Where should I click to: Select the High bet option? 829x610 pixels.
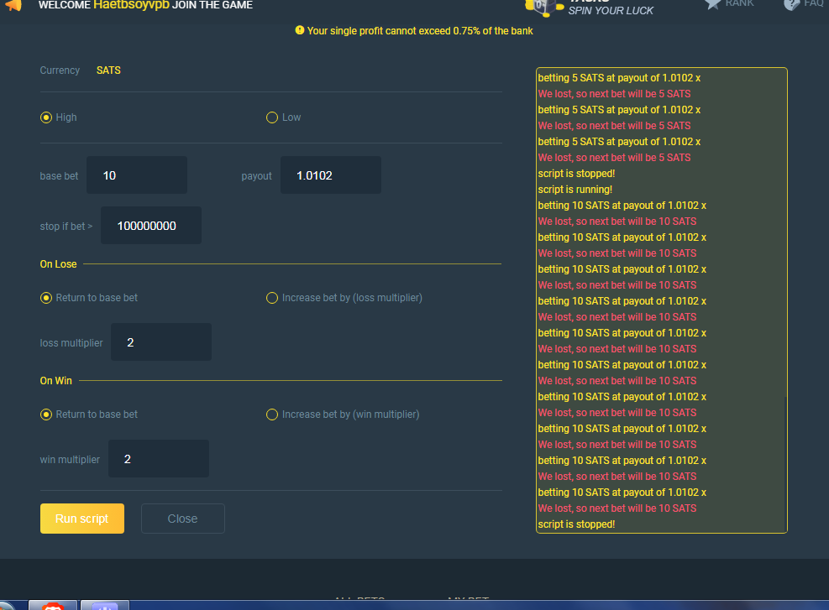[46, 117]
